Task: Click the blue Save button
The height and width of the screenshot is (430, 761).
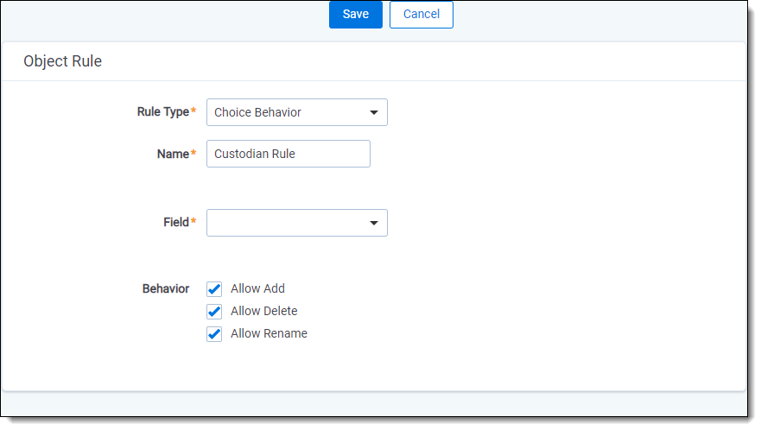Action: pos(355,15)
